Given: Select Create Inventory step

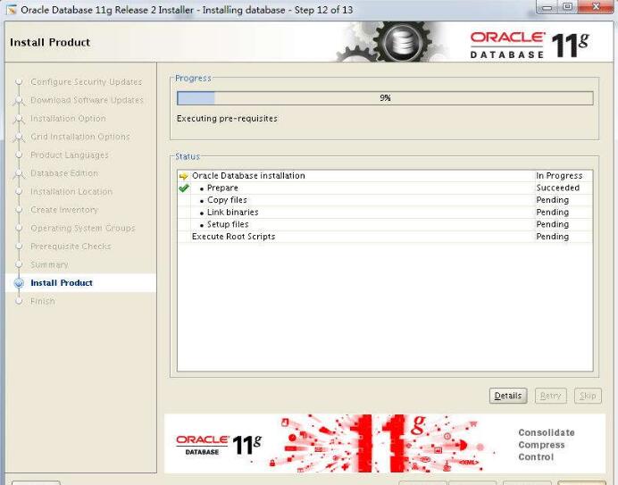Looking at the screenshot, I should tap(64, 210).
